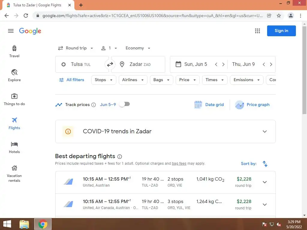Show Track prices info icon
This screenshot has width=307, height=230.
coord(94,105)
